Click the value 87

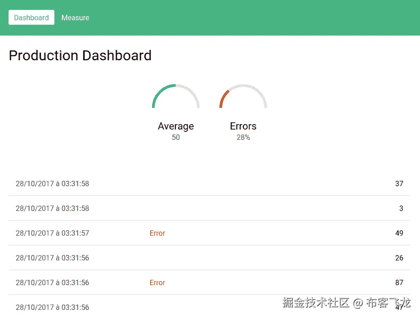coord(399,282)
